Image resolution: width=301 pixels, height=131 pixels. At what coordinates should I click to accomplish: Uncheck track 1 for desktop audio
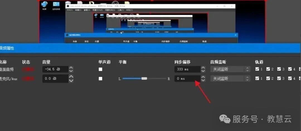point(257,69)
